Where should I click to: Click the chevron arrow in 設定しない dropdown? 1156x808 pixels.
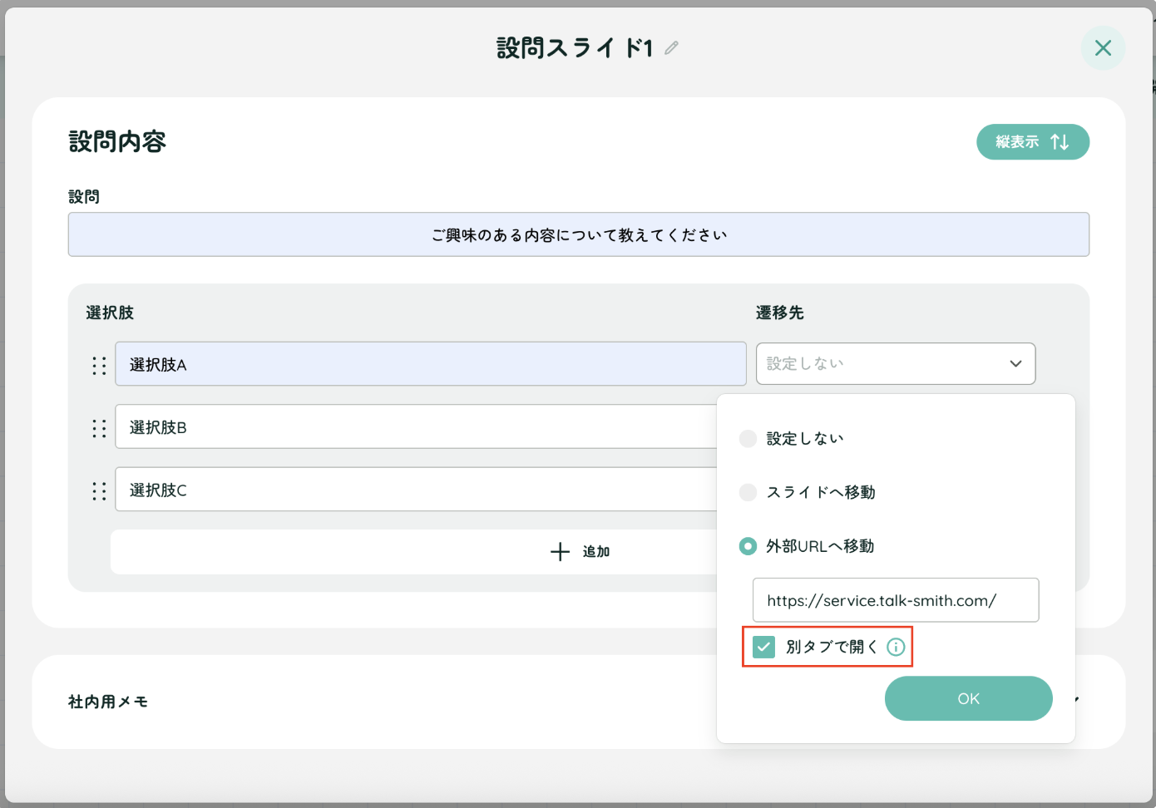pos(1015,363)
